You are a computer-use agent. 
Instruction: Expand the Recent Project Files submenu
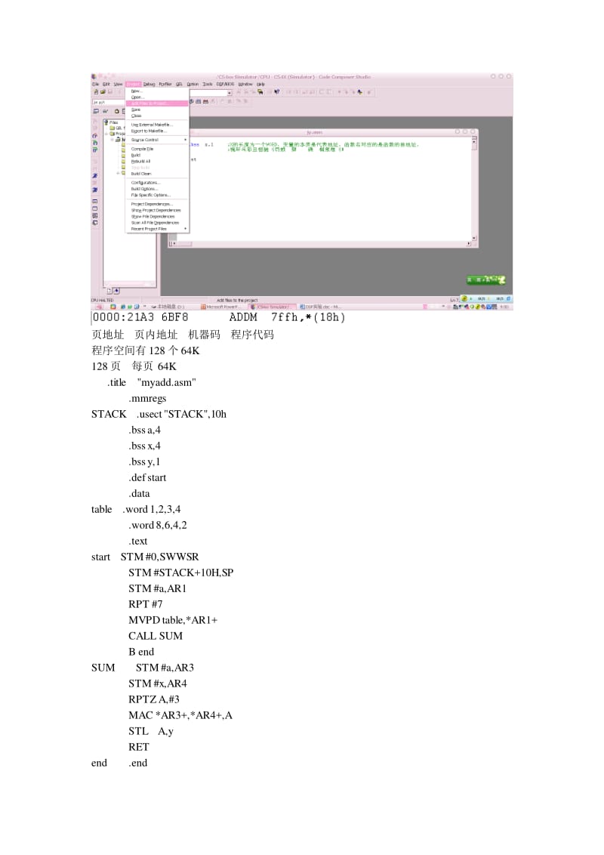coord(157,228)
